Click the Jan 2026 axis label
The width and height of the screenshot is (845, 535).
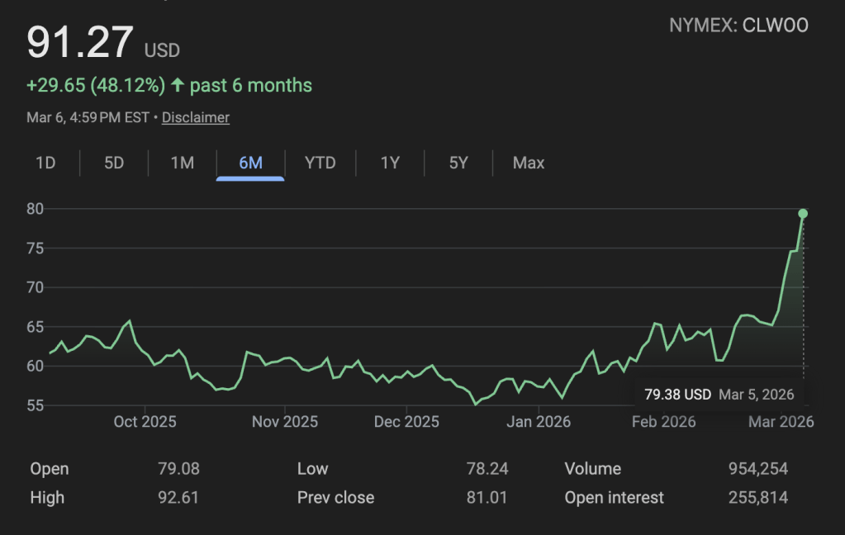[539, 422]
